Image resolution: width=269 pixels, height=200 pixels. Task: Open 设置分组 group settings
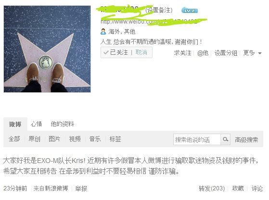pyautogui.click(x=226, y=53)
